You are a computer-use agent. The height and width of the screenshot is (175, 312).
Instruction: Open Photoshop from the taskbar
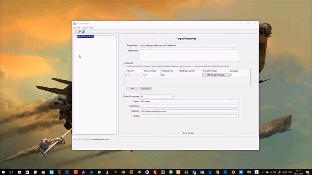coord(67,172)
